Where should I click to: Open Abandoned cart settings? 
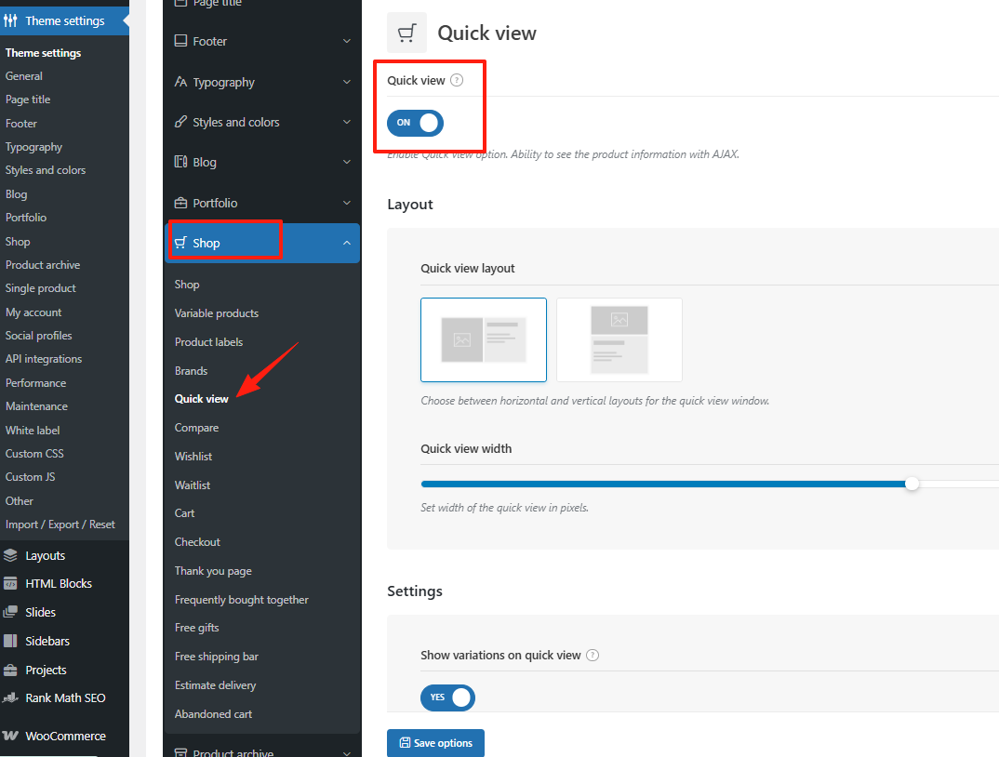pyautogui.click(x=213, y=713)
